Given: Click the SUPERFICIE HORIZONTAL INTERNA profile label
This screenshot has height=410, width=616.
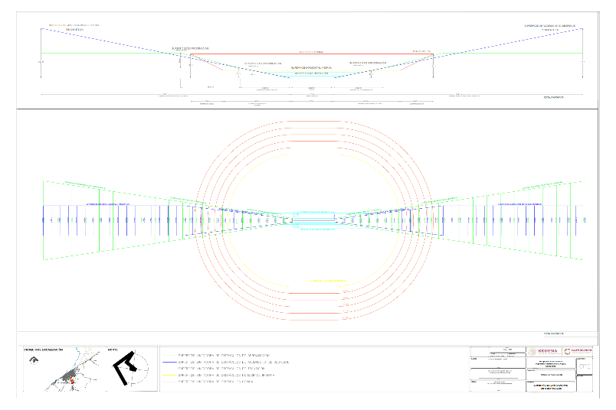Looking at the screenshot, I should pyautogui.click(x=312, y=67).
